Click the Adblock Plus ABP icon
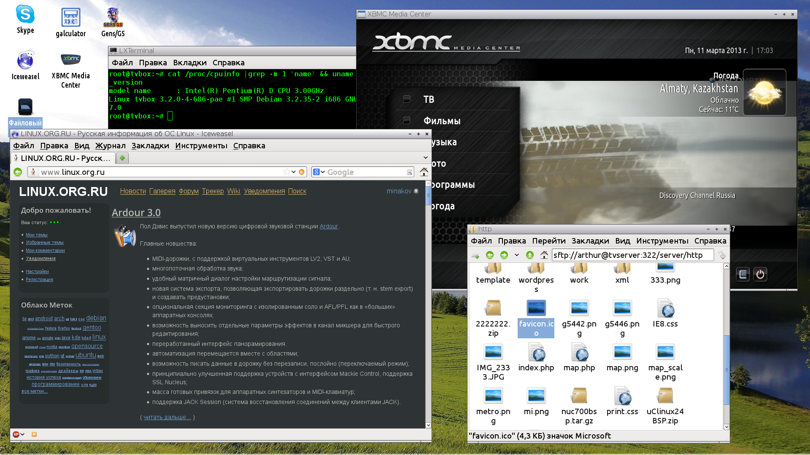Viewport: 810px width, 455px height. [x=16, y=434]
